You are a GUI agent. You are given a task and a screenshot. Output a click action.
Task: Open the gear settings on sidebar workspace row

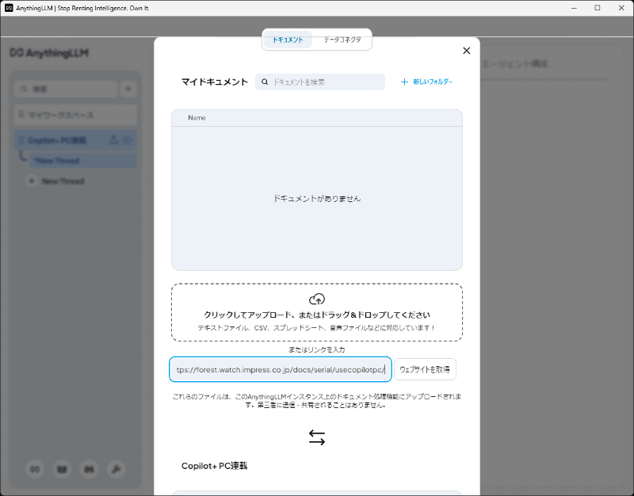click(128, 140)
